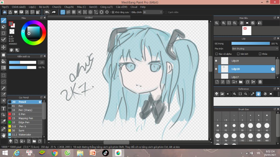Undock the Màu color panel
Image resolution: width=280 pixels, height=157 pixels.
(42, 18)
